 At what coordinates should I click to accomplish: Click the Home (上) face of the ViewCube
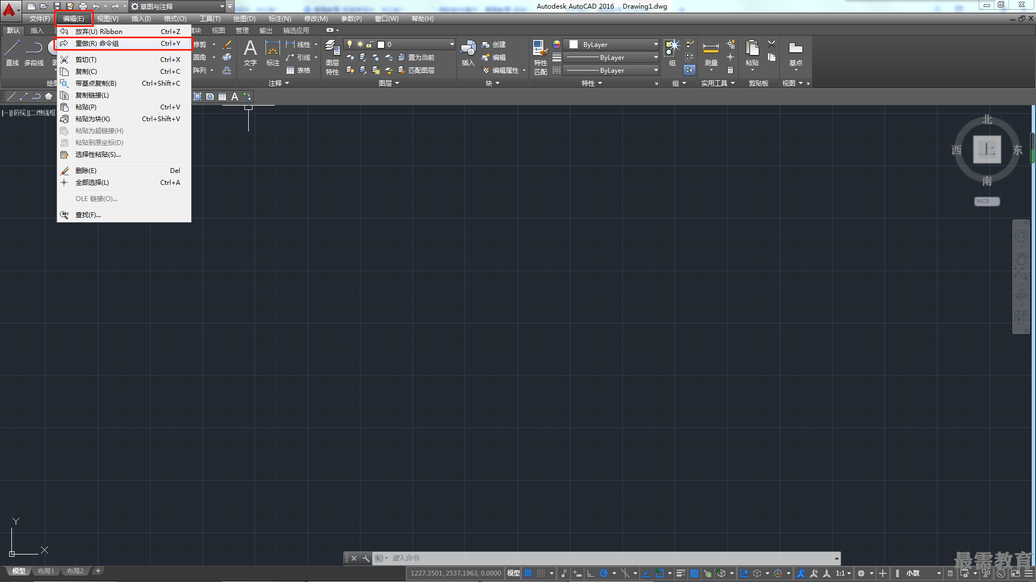point(987,149)
